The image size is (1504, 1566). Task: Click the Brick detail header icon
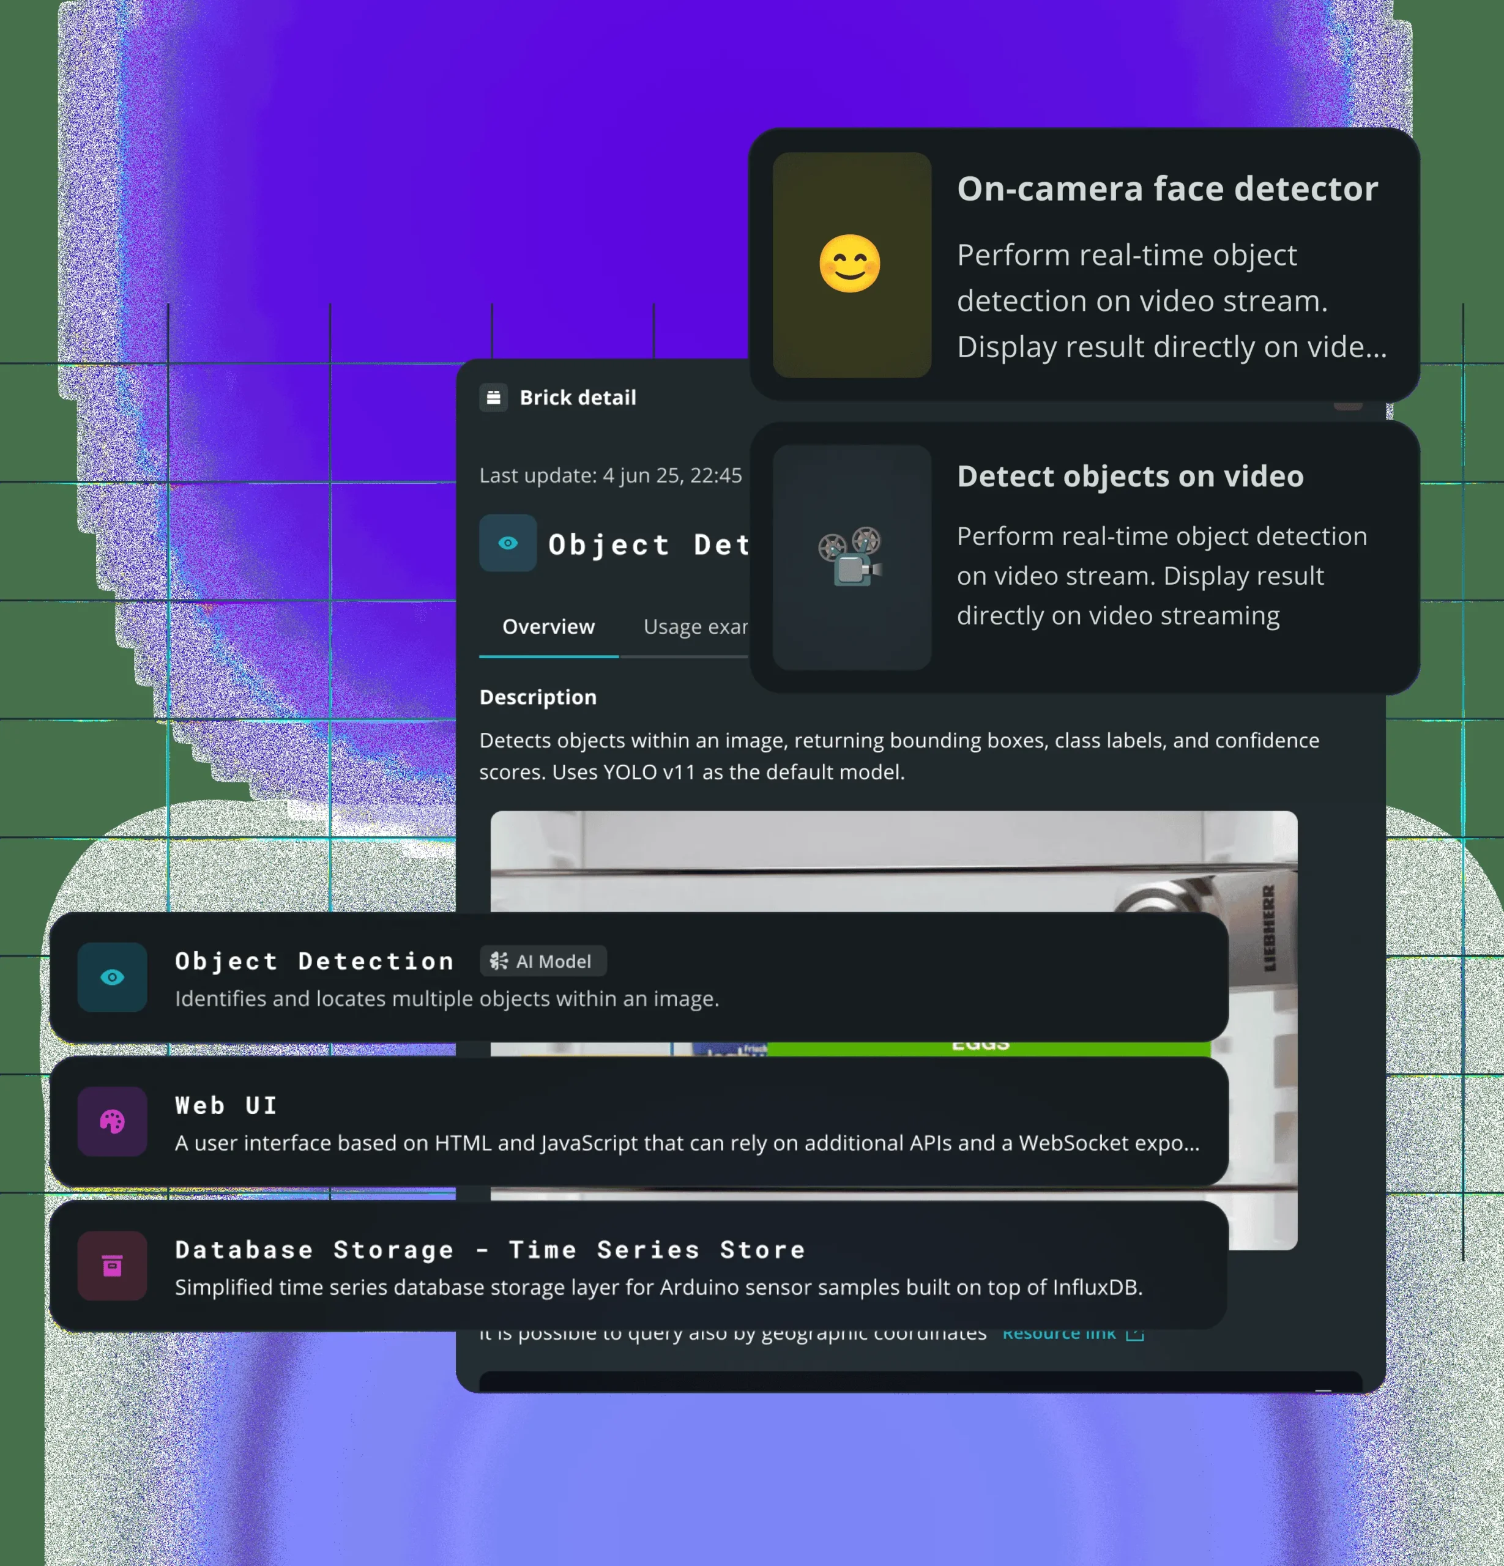click(493, 397)
